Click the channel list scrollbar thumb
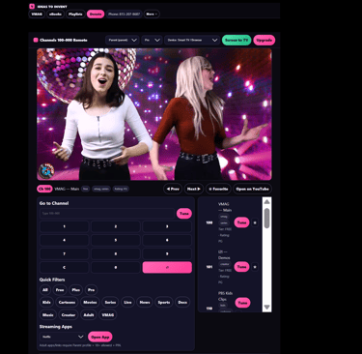Viewport: 362px width, 354px height. click(266, 218)
